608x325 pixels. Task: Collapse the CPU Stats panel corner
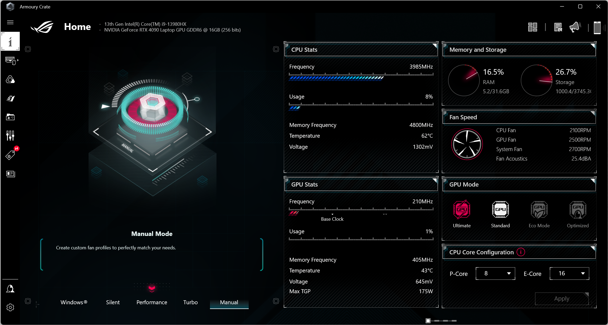coord(435,45)
